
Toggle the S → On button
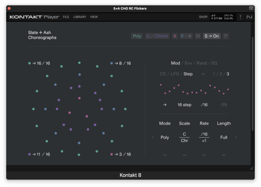[212, 36]
